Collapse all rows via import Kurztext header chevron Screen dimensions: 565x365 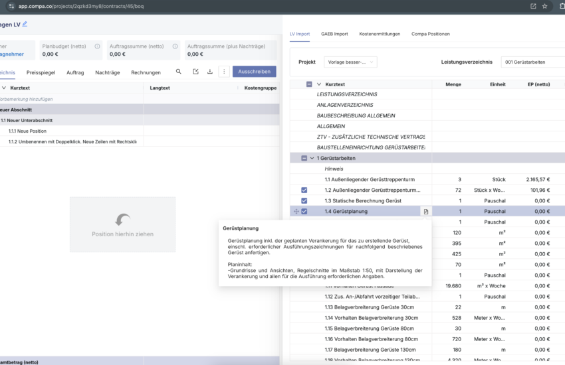(319, 84)
